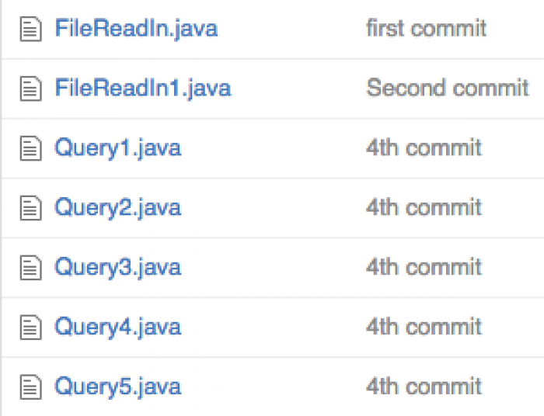
Task: View the "Second commit" message link
Action: coord(448,88)
